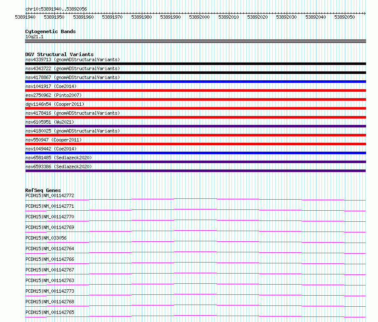Image resolution: width=378 pixels, height=322 pixels.
Task: Click ruler position 53892030
Action: 286,17
